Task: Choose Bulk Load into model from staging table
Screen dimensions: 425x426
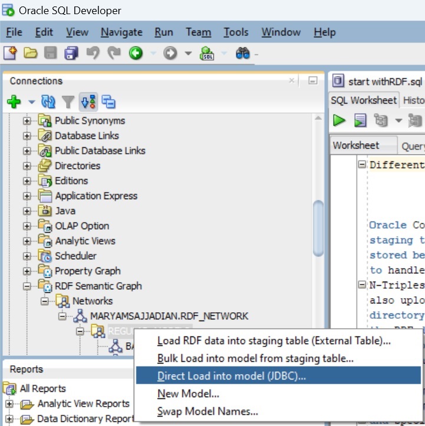Action: (x=278, y=358)
